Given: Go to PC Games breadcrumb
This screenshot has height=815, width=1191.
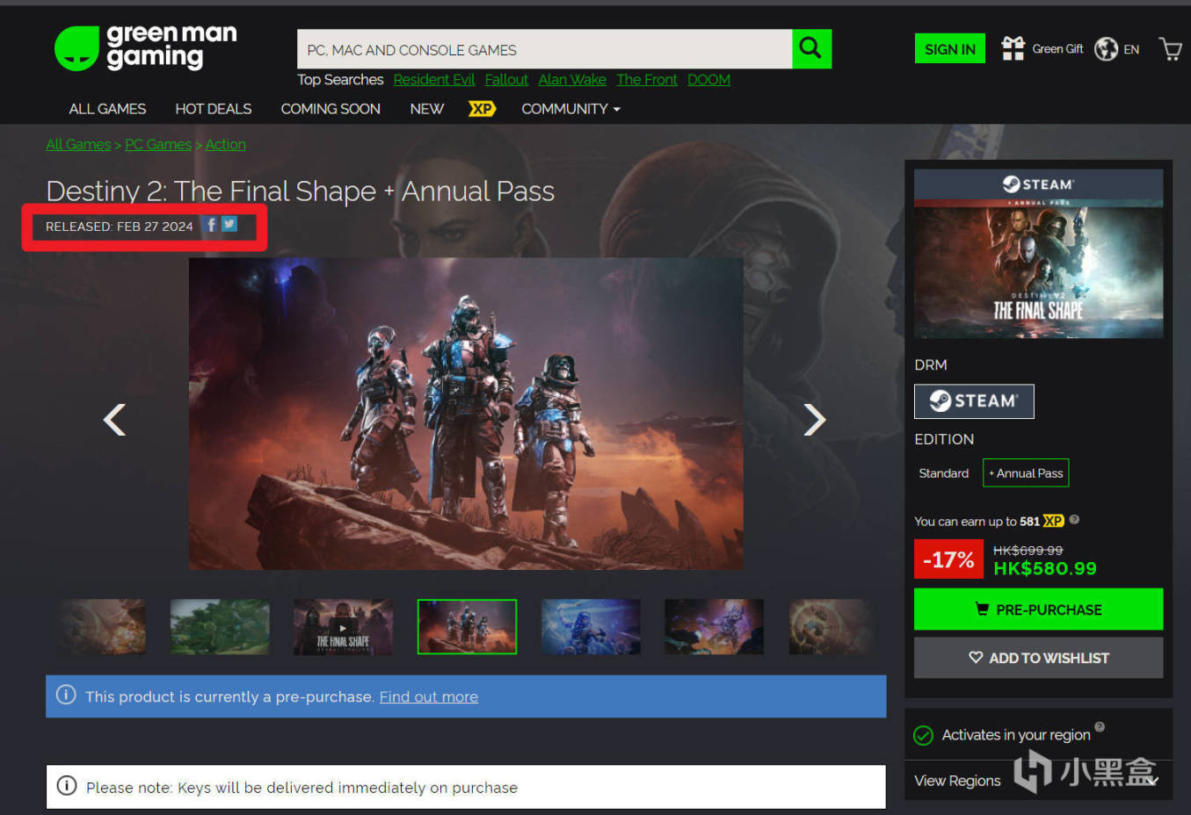Looking at the screenshot, I should (x=158, y=144).
